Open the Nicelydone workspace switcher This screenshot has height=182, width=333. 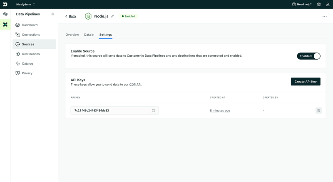(x=25, y=4)
